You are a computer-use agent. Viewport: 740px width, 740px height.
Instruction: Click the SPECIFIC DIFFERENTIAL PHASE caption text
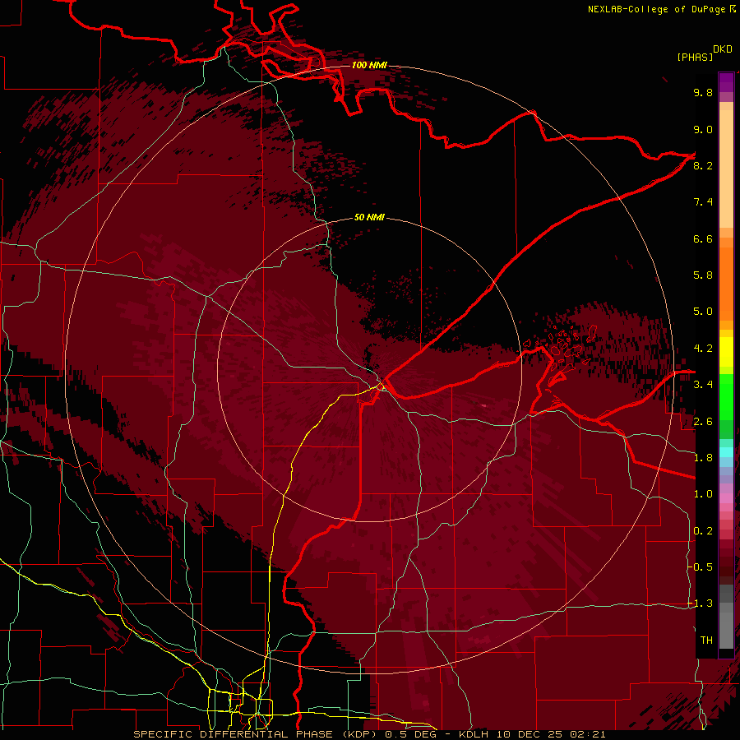234,734
